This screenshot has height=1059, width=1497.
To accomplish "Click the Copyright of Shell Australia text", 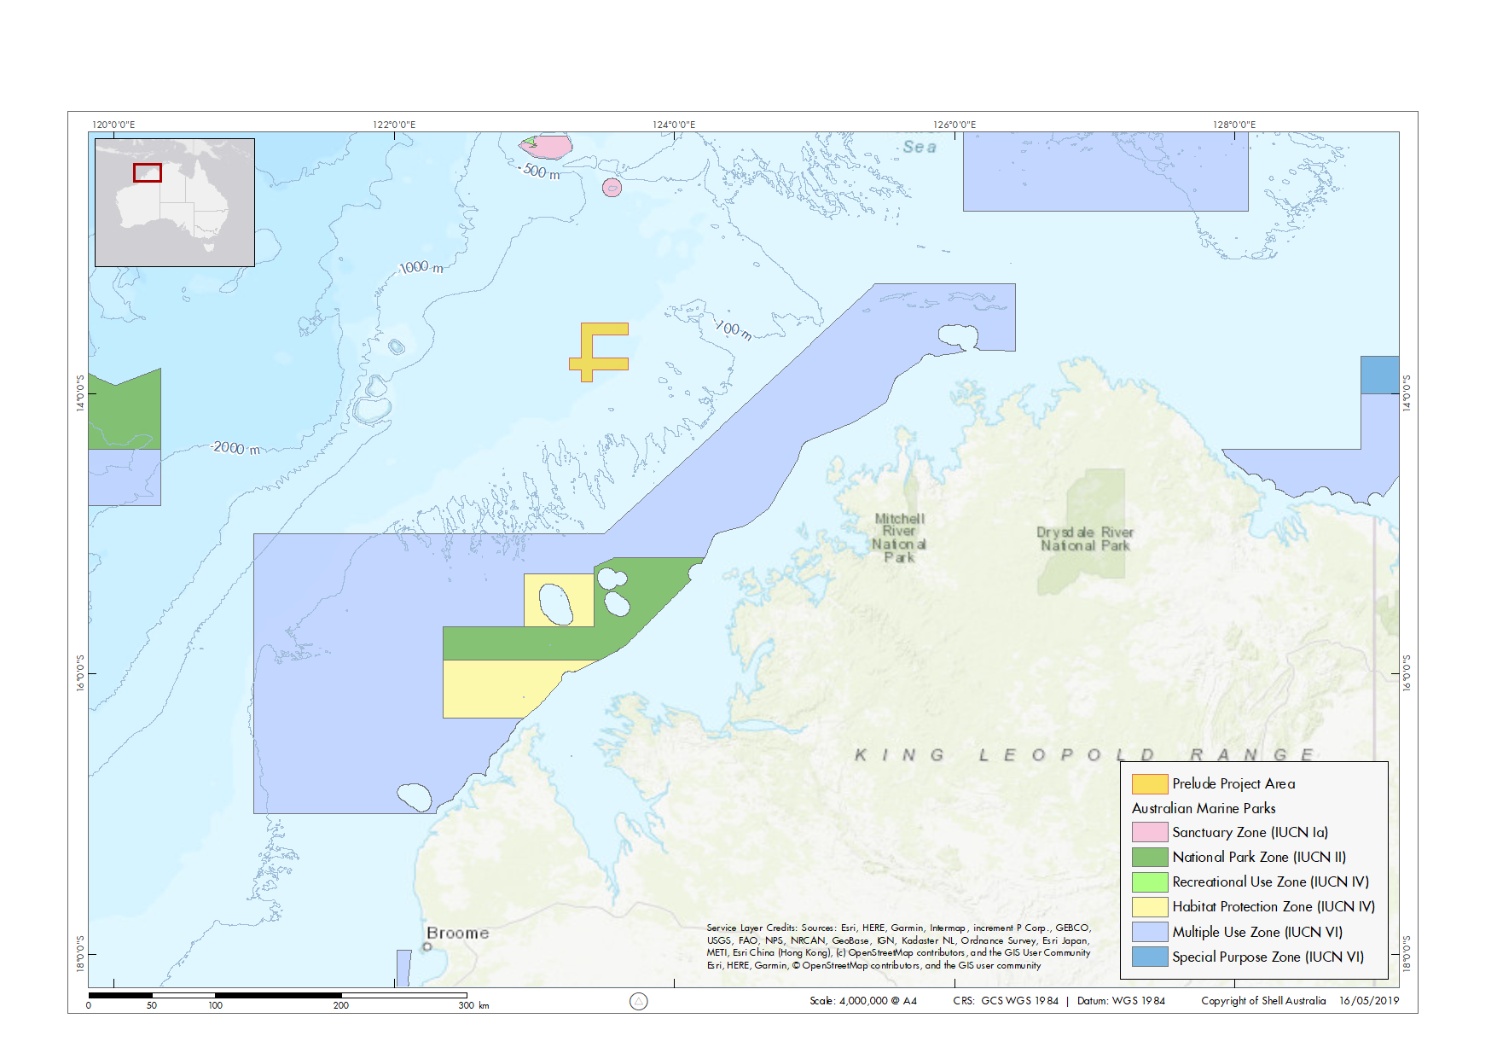I will [x=1262, y=1001].
